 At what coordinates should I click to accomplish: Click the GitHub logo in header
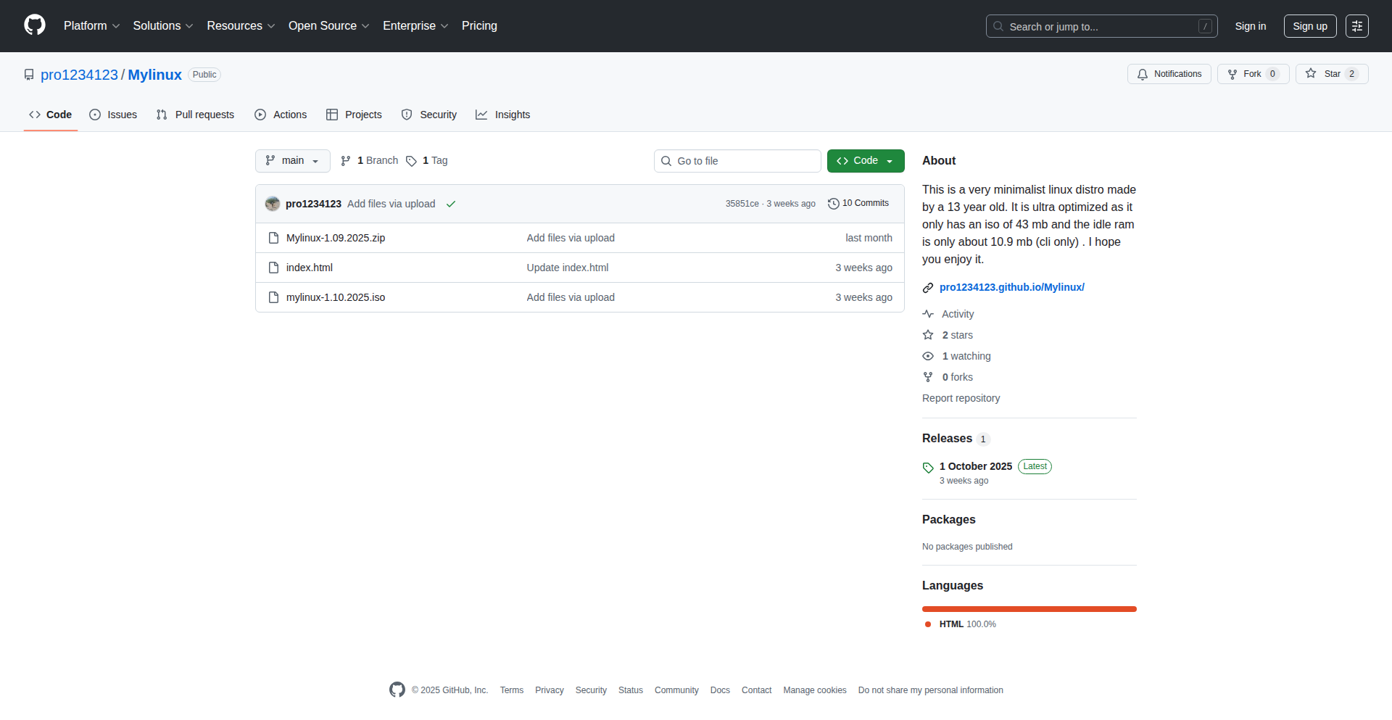pos(35,25)
